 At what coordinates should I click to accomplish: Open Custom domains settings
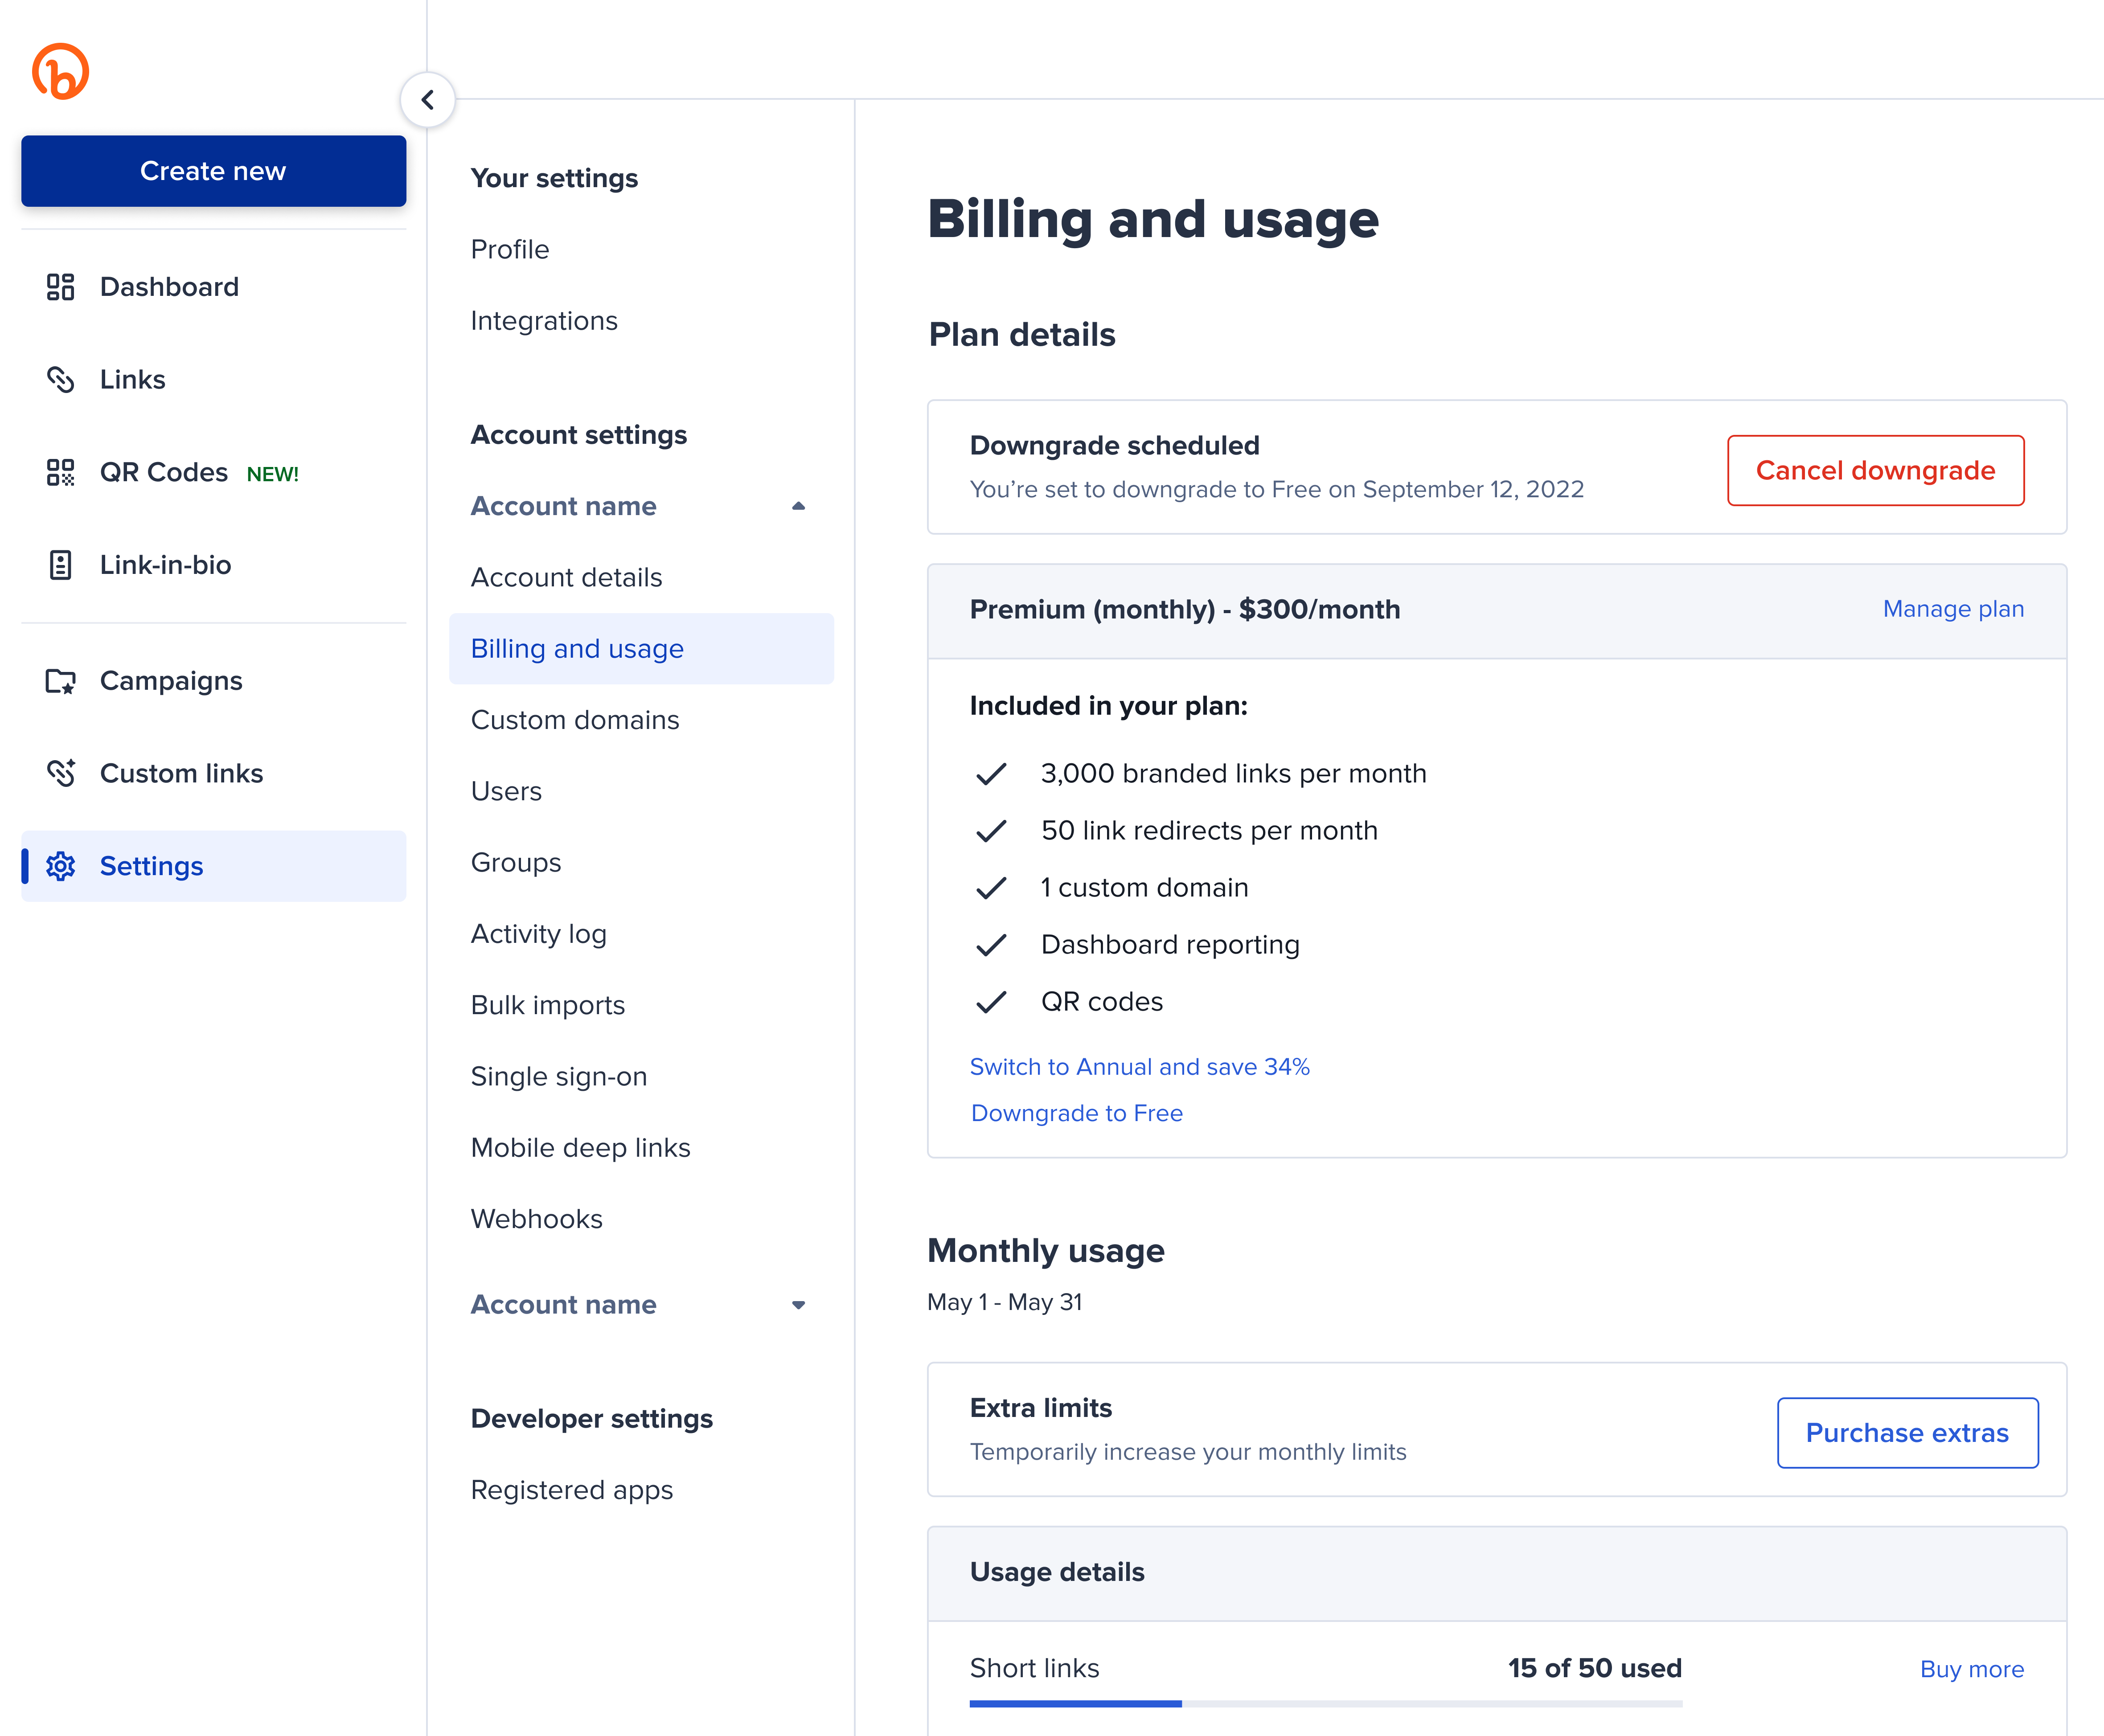click(x=575, y=720)
